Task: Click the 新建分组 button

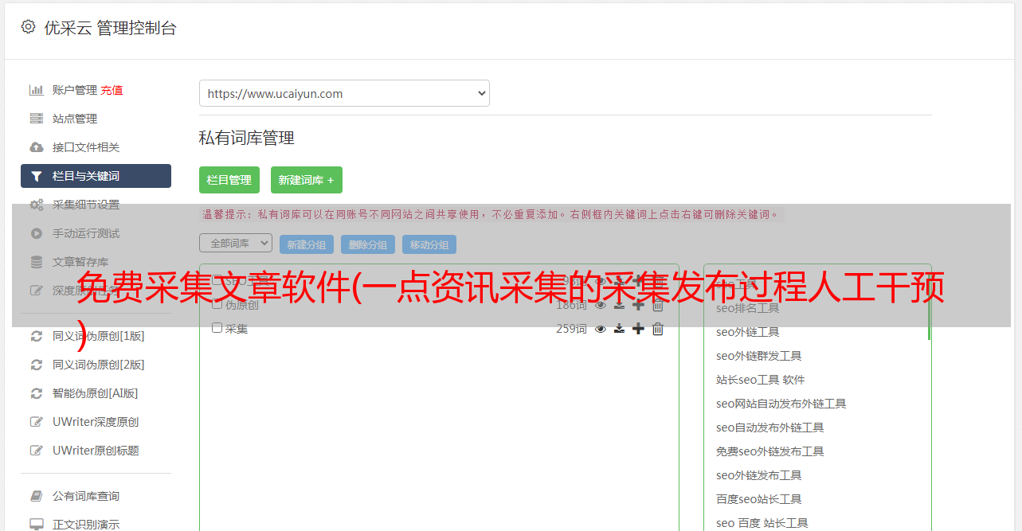Action: tap(307, 244)
